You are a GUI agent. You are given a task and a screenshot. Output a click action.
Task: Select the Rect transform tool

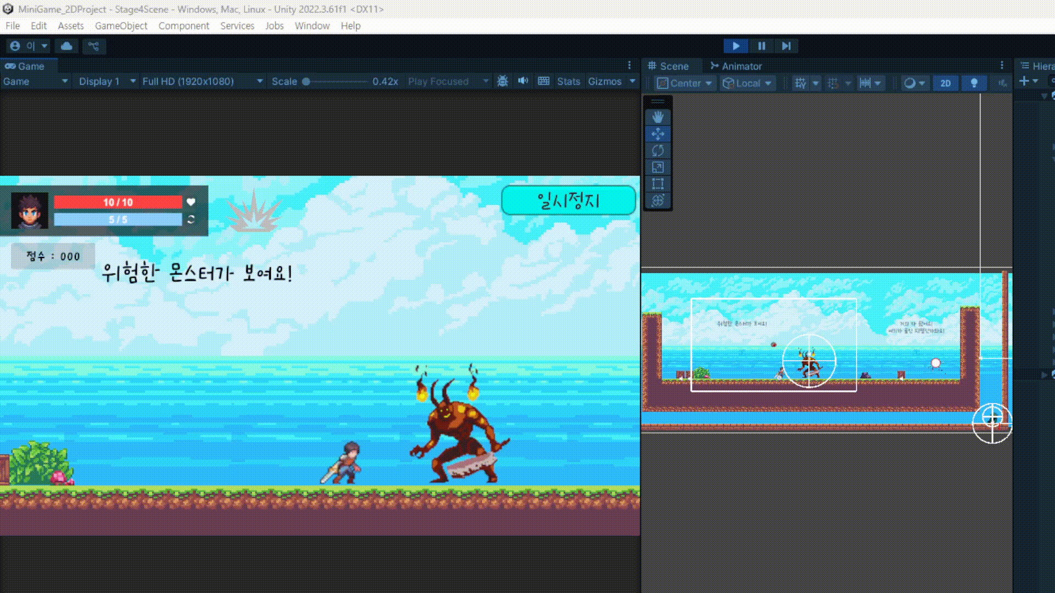coord(658,184)
